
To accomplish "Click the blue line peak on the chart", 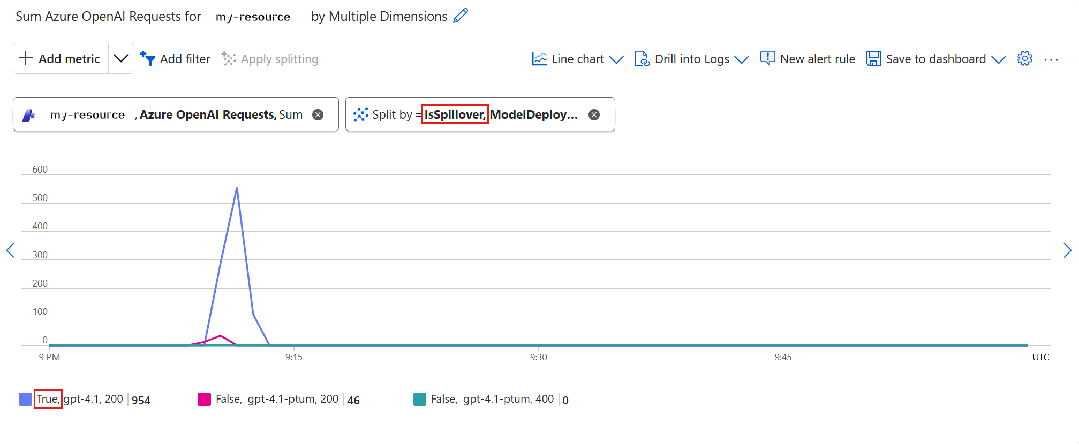I will tap(237, 188).
